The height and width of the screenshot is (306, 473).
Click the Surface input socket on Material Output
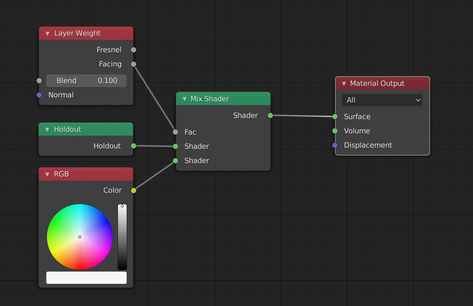[x=335, y=116]
